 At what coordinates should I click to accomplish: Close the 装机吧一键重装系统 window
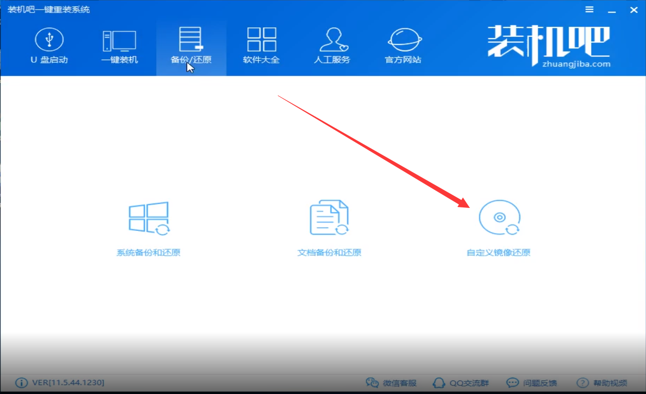point(634,9)
